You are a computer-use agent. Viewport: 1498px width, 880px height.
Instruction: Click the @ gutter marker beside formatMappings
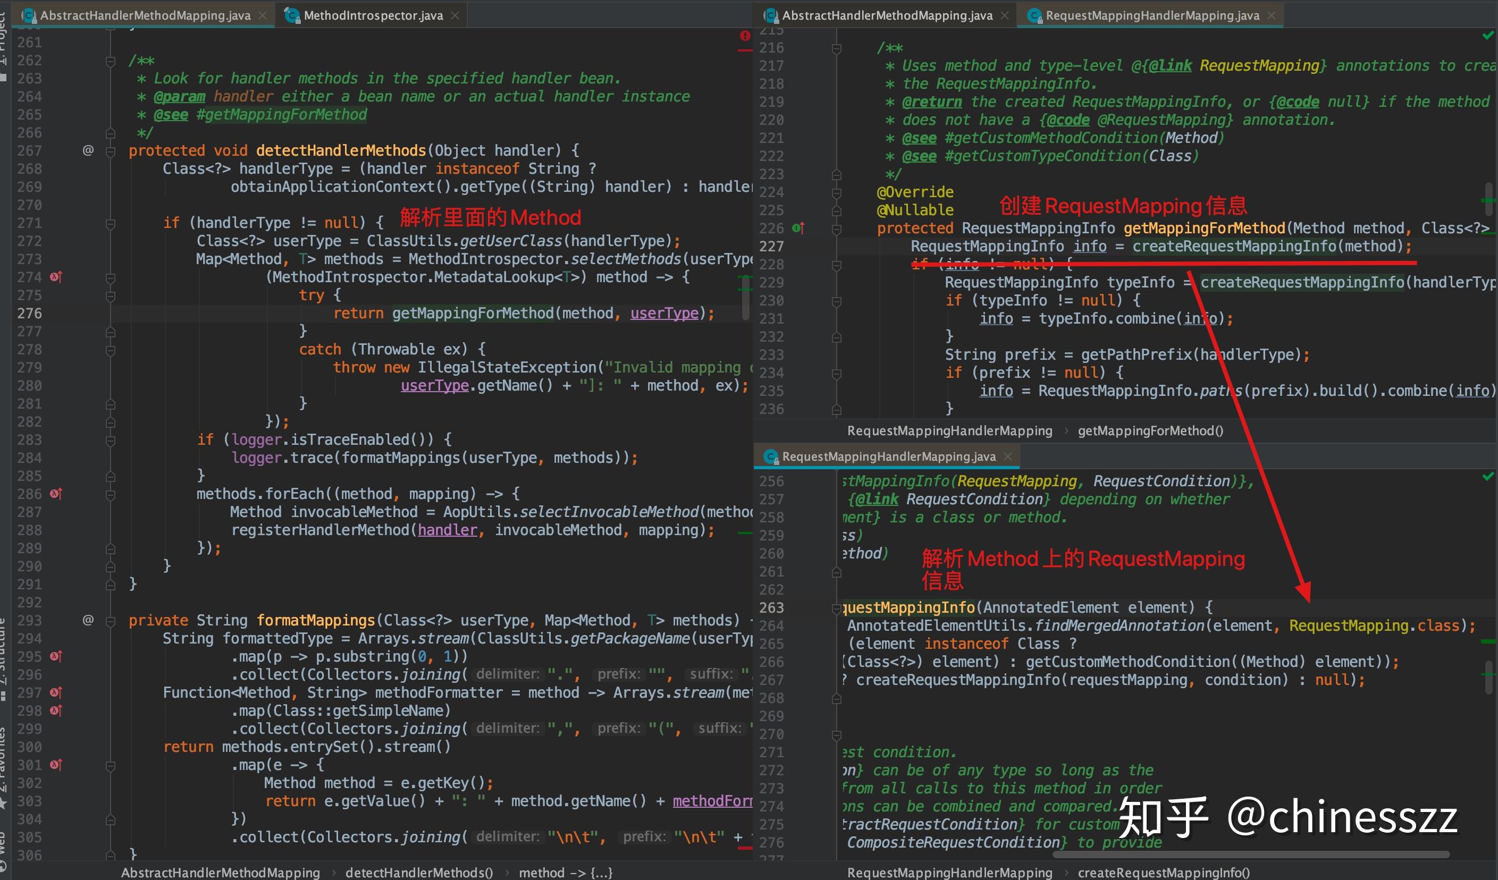coord(88,620)
